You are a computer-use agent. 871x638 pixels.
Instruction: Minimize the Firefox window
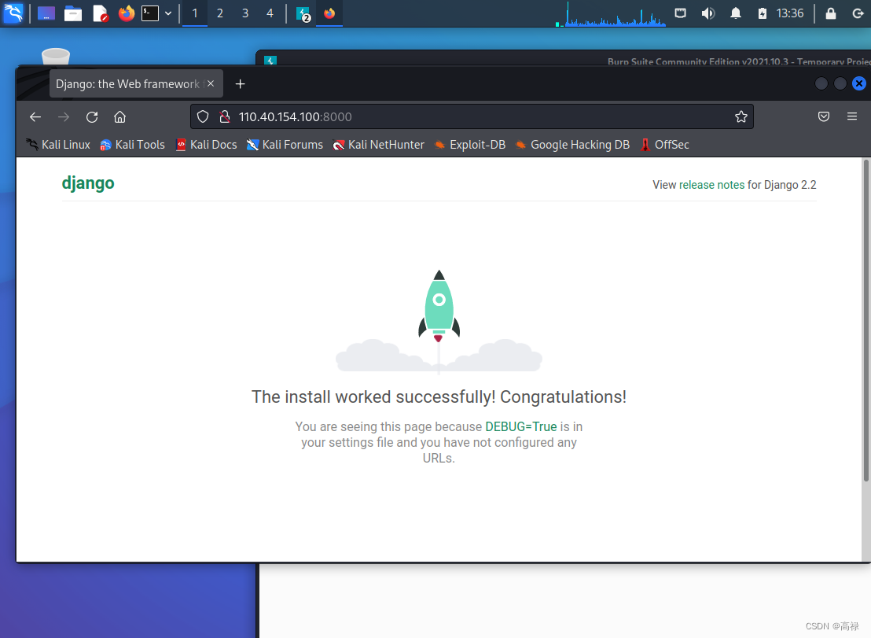pos(821,83)
